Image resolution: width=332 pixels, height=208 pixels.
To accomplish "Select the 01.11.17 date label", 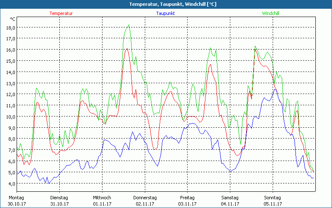I will point(102,204).
